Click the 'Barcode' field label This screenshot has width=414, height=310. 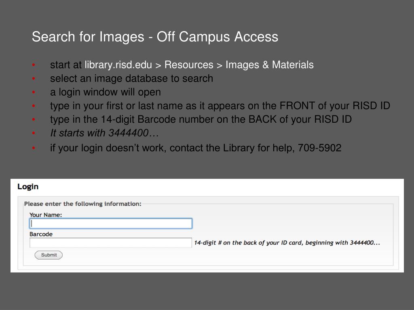pyautogui.click(x=41, y=234)
